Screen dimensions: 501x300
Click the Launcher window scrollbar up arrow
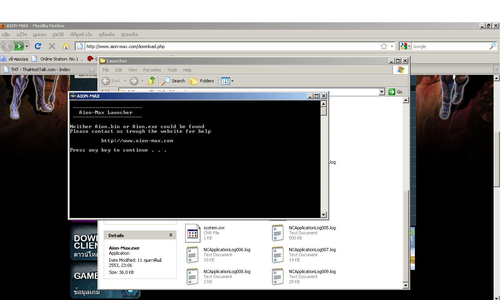[406, 100]
